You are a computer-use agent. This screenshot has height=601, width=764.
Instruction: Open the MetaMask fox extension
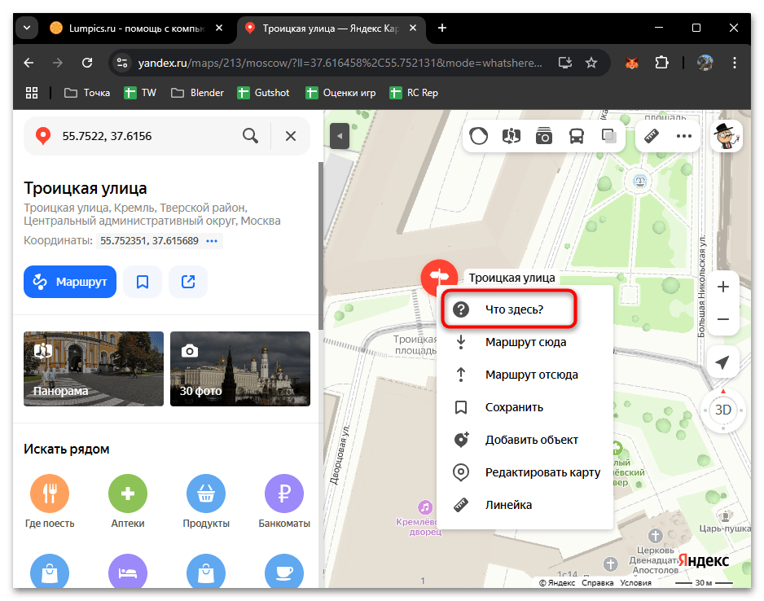pyautogui.click(x=632, y=63)
